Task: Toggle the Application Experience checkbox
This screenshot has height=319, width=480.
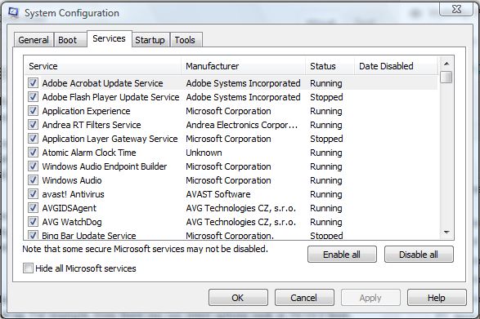Action: click(33, 111)
